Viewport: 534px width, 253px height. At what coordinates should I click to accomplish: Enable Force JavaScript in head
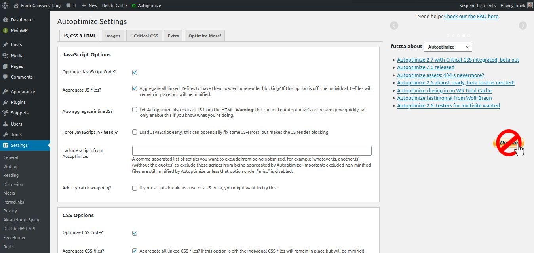135,132
